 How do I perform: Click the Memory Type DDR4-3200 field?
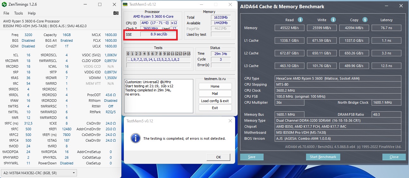point(338,120)
